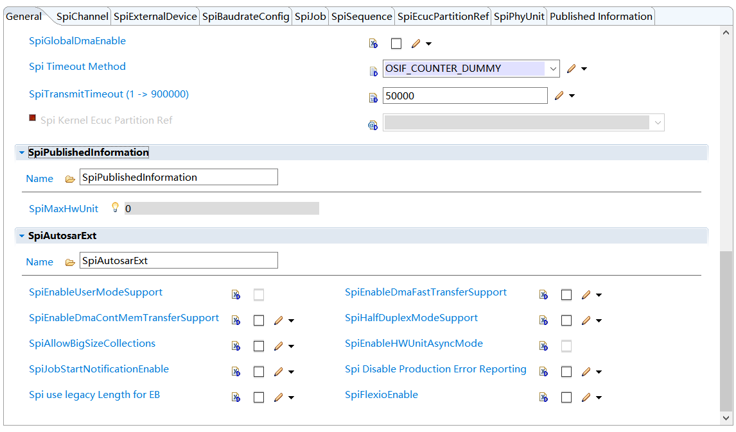Switch to the SpiChannel tab
The image size is (736, 432).
[x=82, y=17]
